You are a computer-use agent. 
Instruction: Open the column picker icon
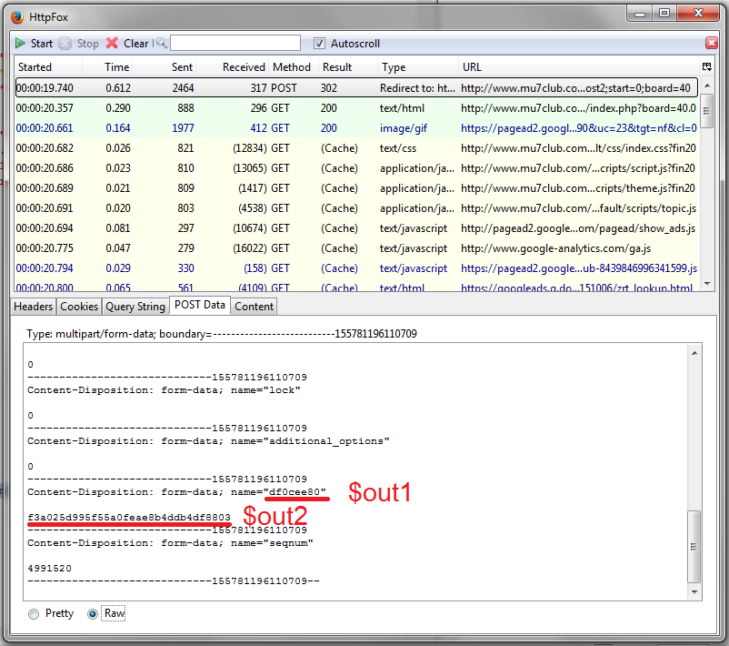coord(706,66)
